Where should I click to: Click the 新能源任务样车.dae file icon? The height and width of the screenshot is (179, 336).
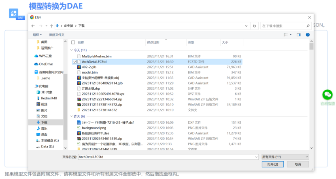pos(79,133)
